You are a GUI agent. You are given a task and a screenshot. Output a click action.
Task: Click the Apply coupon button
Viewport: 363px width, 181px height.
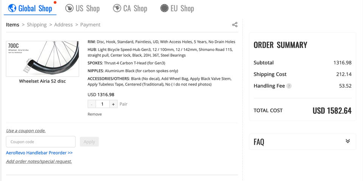click(89, 142)
